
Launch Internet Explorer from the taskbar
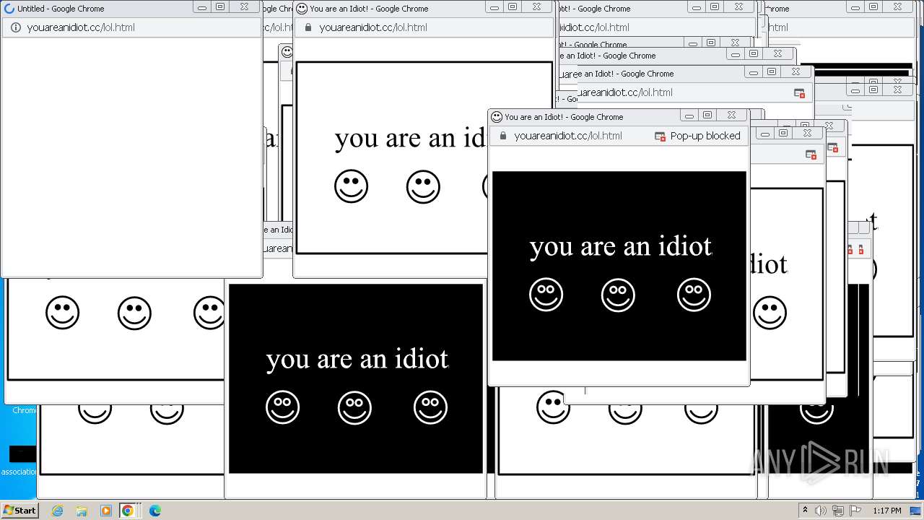coord(58,511)
